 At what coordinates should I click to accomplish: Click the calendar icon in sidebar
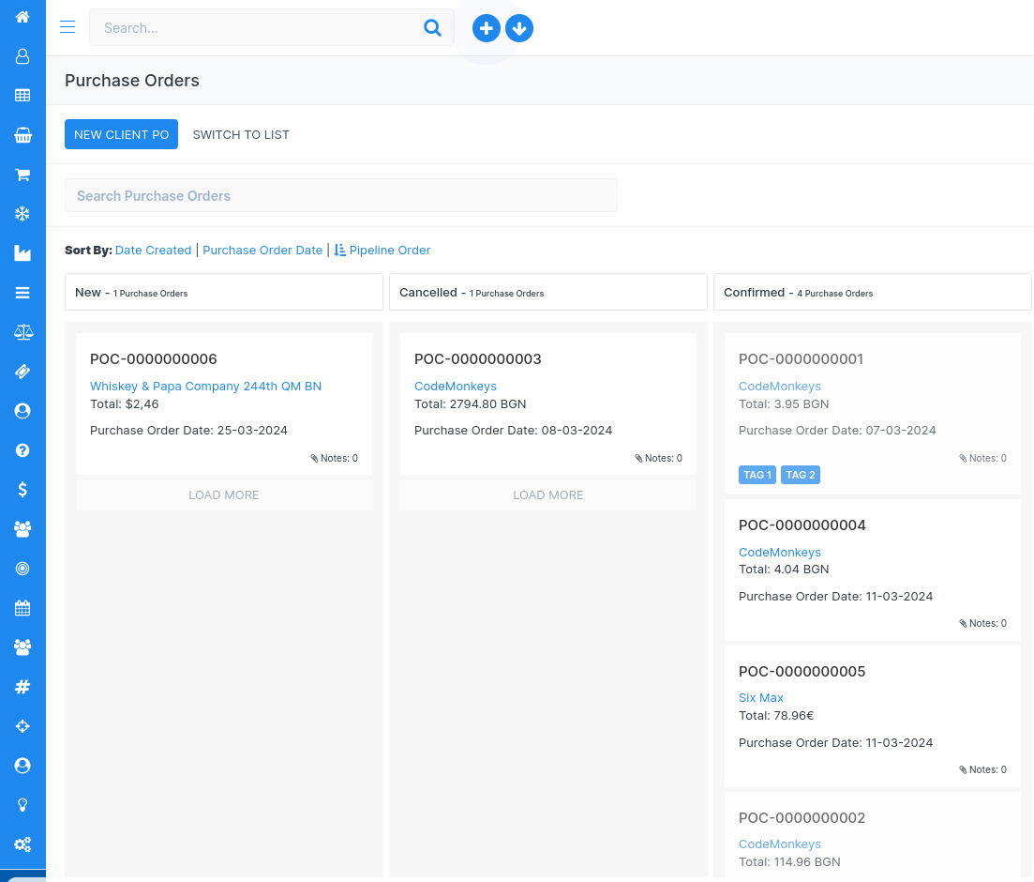[22, 608]
